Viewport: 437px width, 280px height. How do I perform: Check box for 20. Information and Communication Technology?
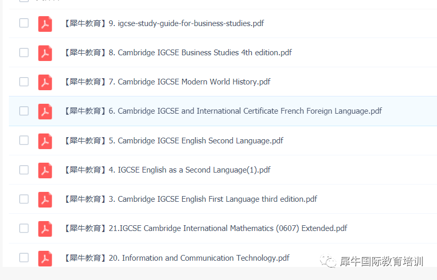(x=24, y=258)
